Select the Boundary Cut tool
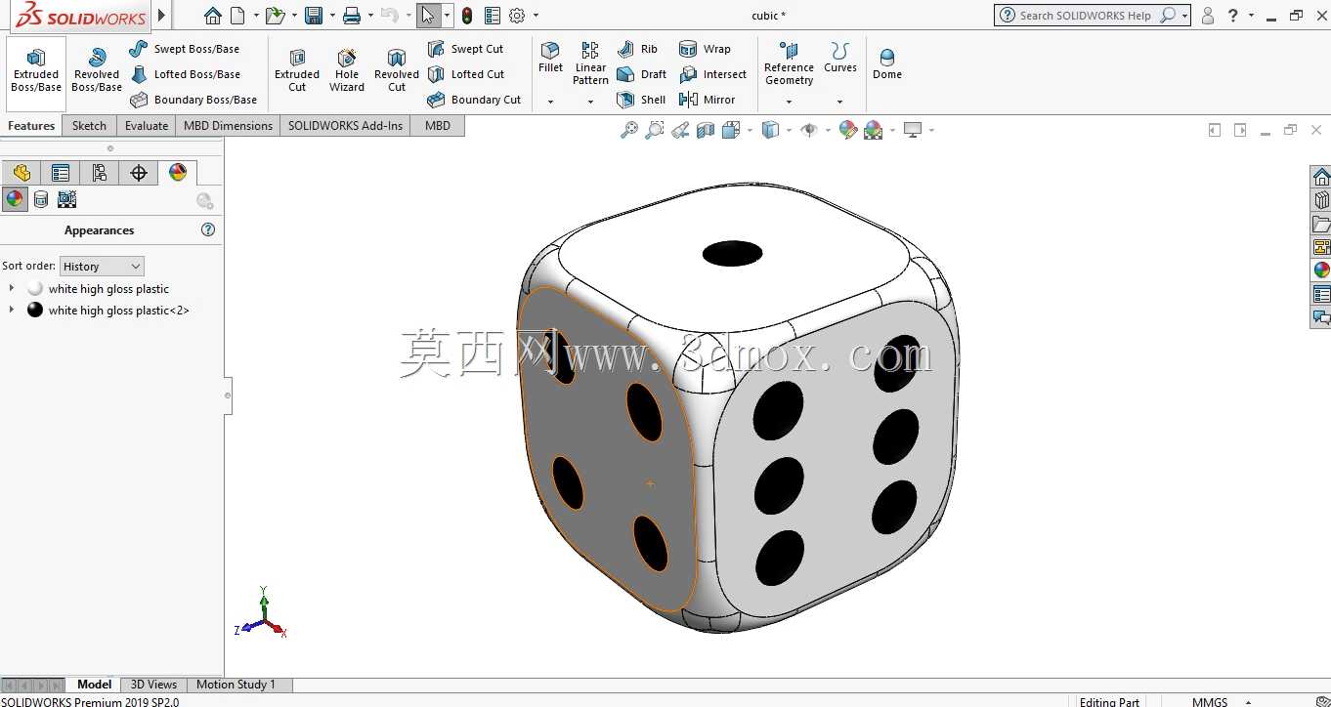Screen dimensions: 1331x707 click(475, 100)
